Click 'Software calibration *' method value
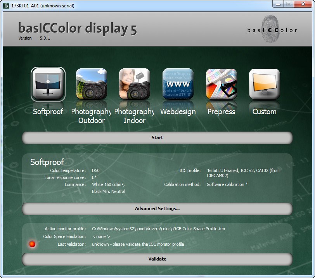315x278 pixels. 227,184
